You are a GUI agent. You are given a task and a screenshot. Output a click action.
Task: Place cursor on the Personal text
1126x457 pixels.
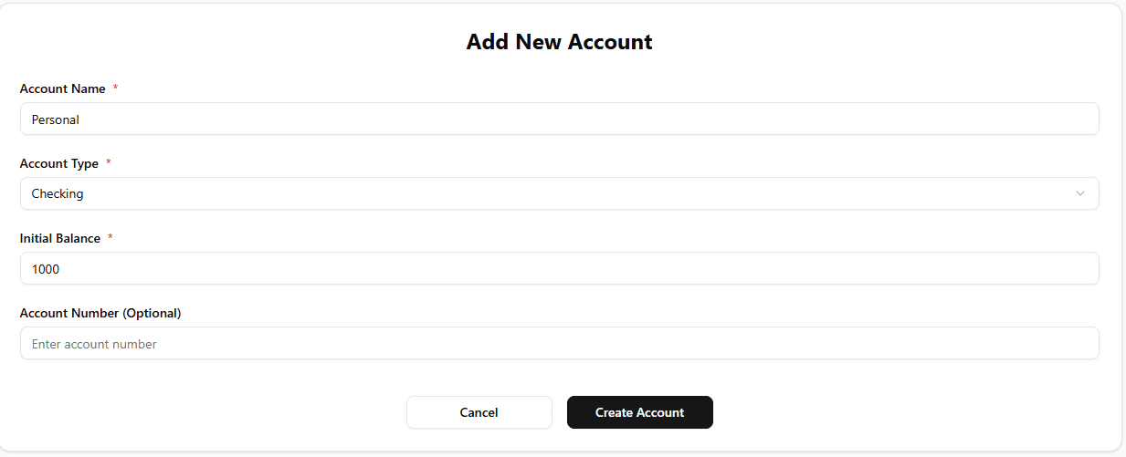click(x=55, y=119)
